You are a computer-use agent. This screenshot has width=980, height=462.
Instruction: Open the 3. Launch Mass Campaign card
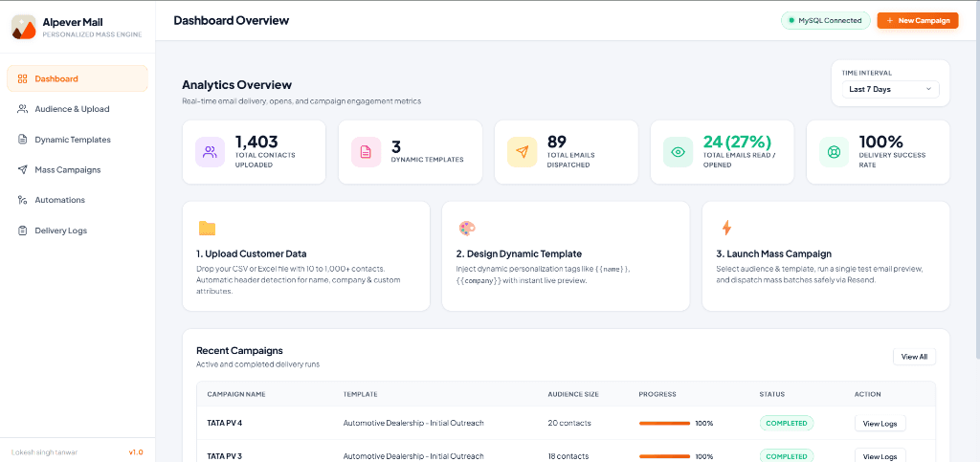[826, 256]
